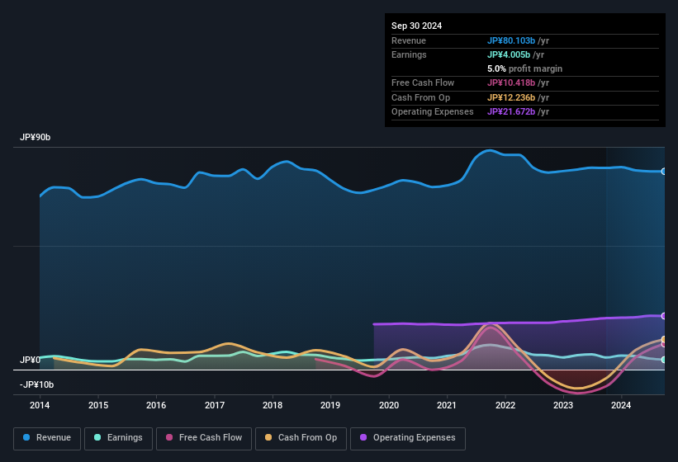Image resolution: width=678 pixels, height=462 pixels.
Task: Click the 2017 x-axis label
Action: click(215, 405)
